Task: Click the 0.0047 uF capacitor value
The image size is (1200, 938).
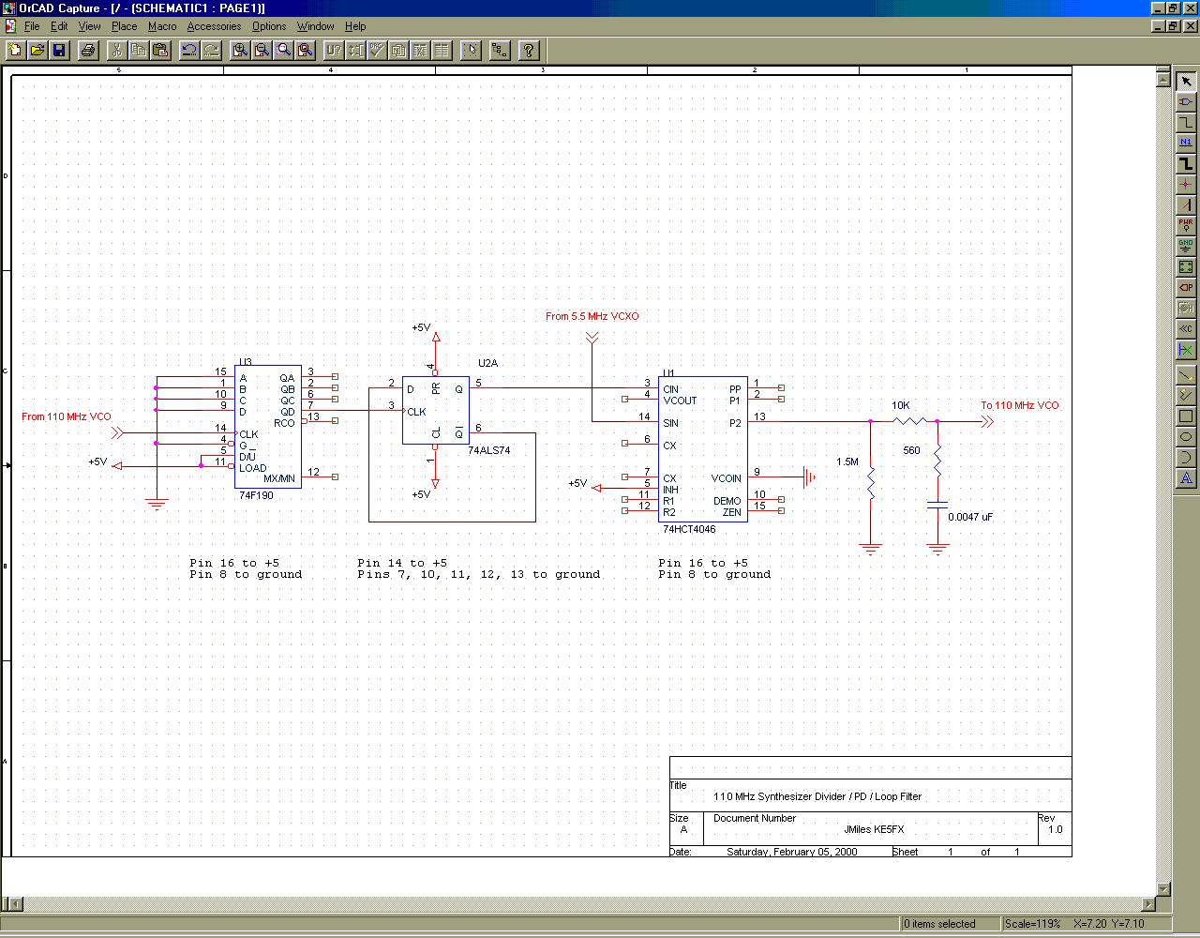Action: (970, 517)
